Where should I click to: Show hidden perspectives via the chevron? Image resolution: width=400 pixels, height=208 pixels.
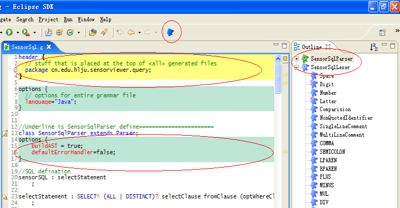(397, 30)
